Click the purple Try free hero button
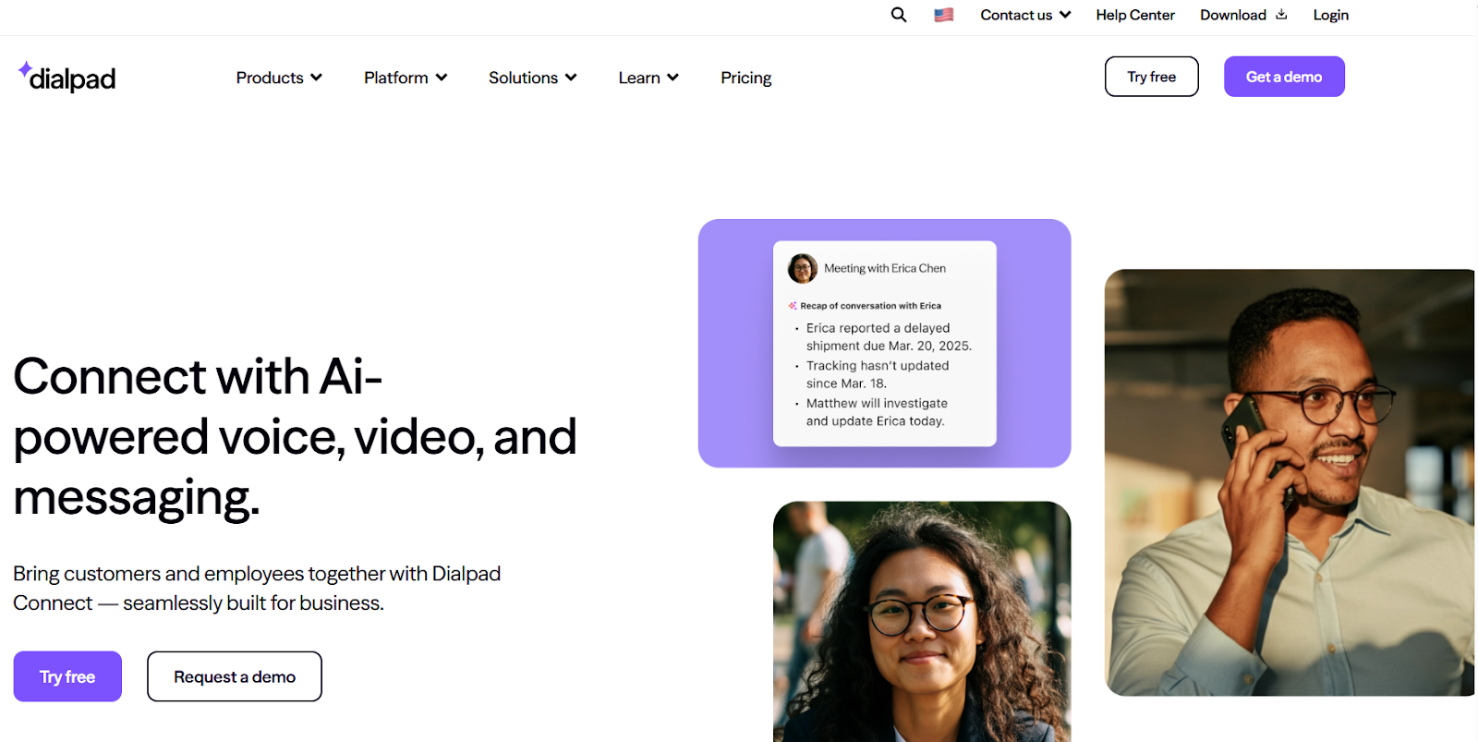1478x742 pixels. (x=67, y=676)
